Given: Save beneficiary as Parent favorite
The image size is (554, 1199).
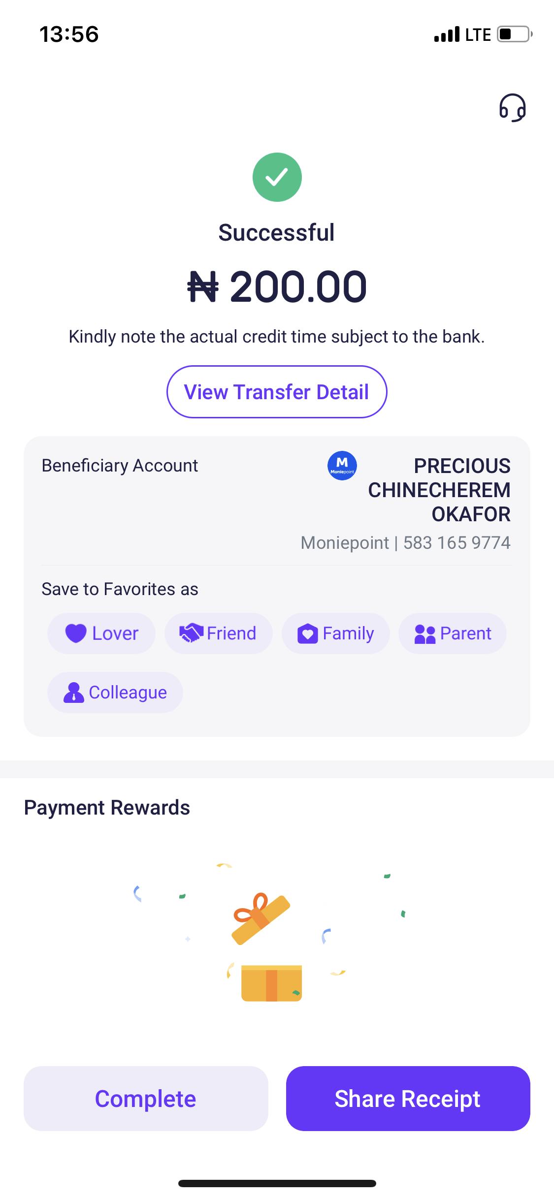Looking at the screenshot, I should [x=453, y=633].
